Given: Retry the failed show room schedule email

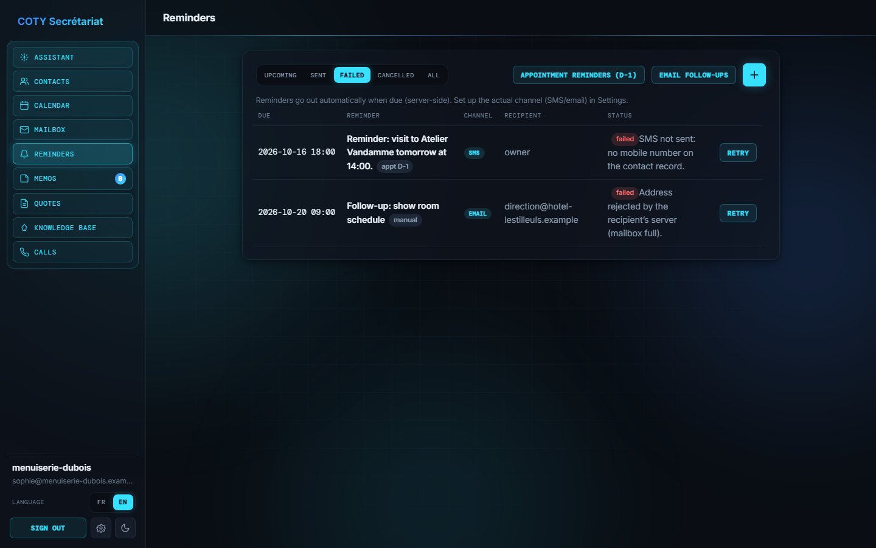Looking at the screenshot, I should click(x=738, y=213).
